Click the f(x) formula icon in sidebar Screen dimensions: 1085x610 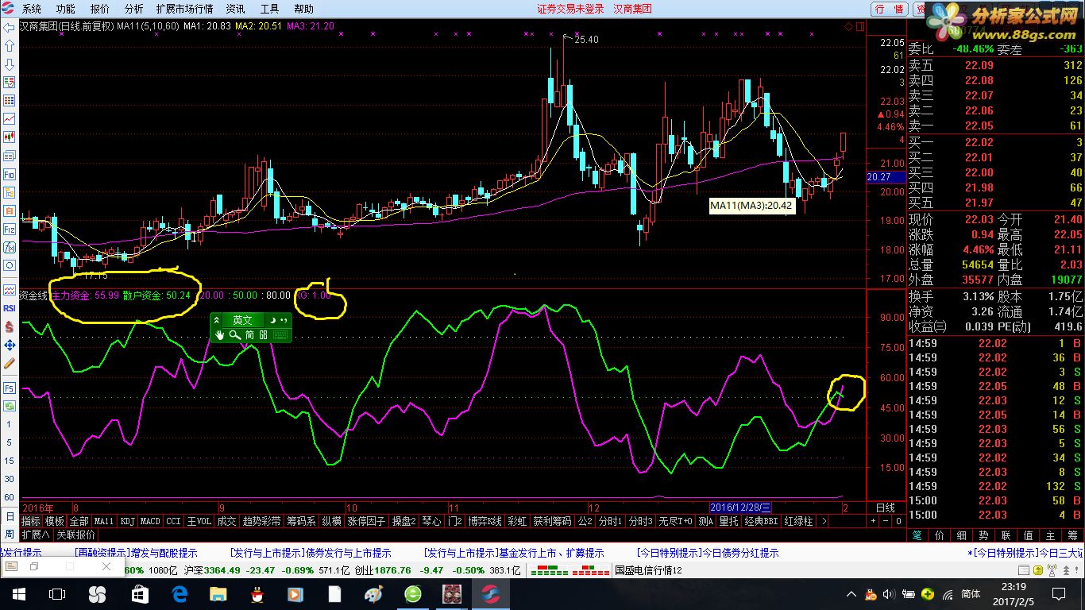(10, 247)
